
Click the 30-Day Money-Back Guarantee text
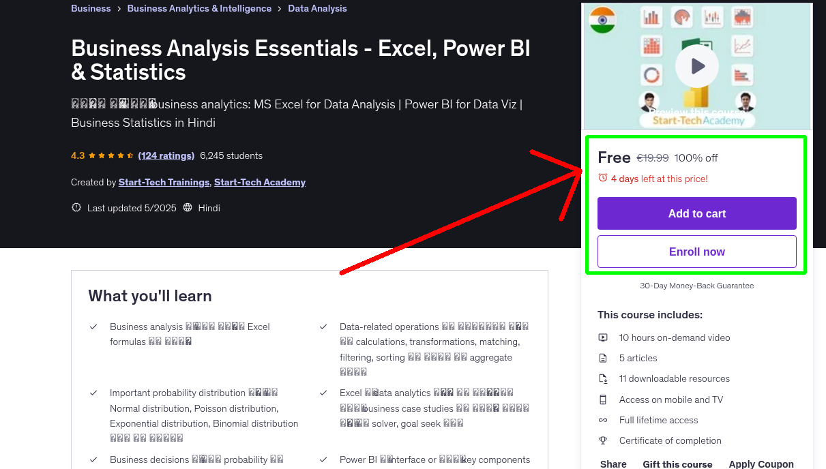point(697,286)
